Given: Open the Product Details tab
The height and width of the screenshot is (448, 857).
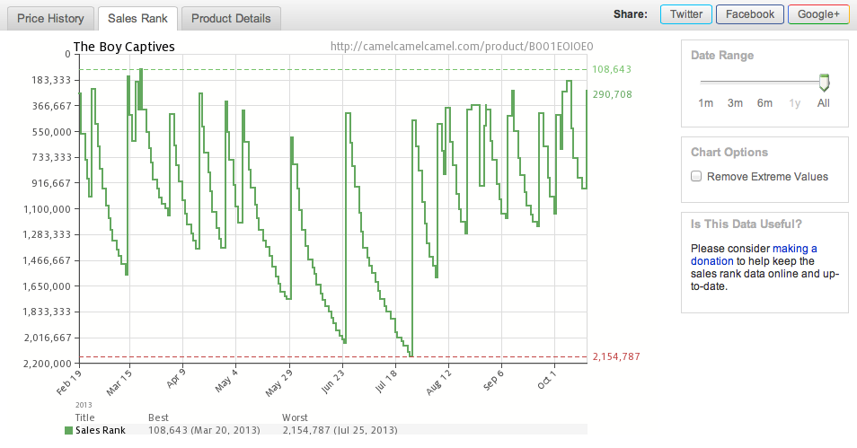Looking at the screenshot, I should coord(231,19).
